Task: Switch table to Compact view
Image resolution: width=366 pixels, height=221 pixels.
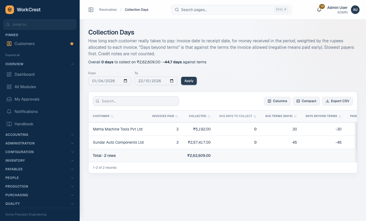Action: tap(306, 101)
